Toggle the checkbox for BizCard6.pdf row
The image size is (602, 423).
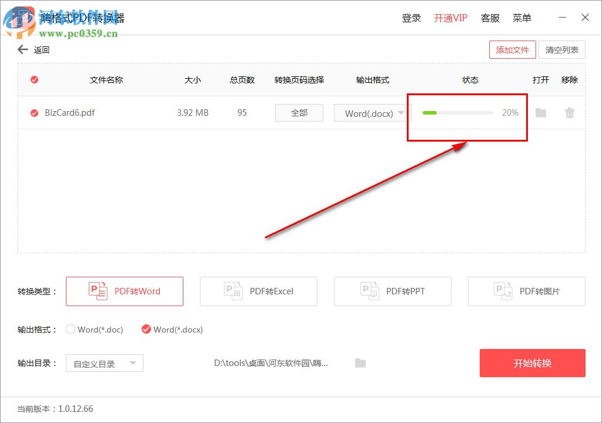[x=34, y=113]
